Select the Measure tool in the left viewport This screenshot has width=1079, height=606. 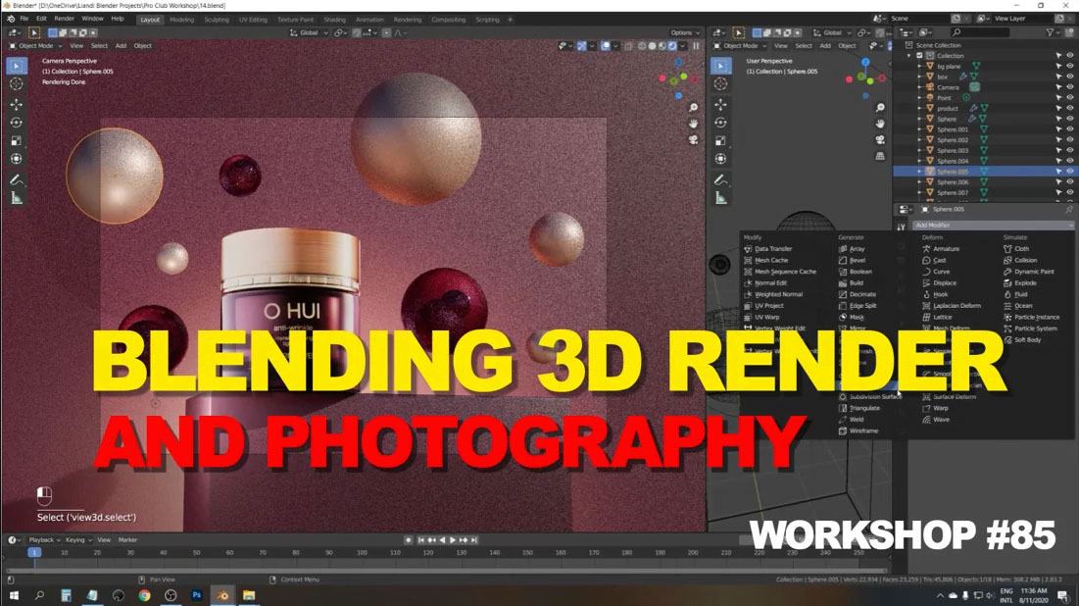pos(17,198)
